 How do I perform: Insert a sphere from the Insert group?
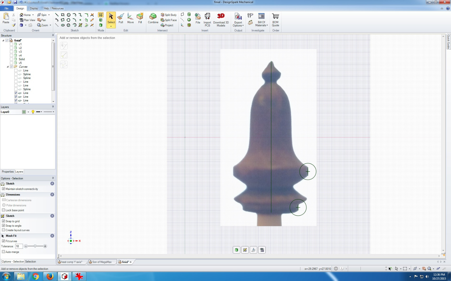pyautogui.click(x=189, y=20)
